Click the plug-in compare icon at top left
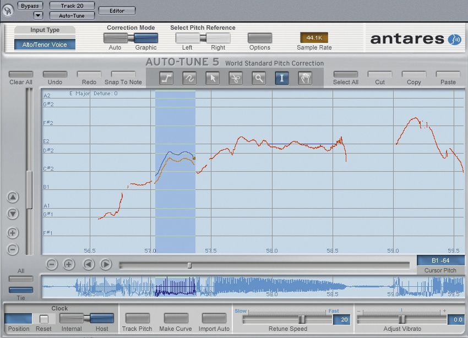This screenshot has width=468, height=338. click(x=8, y=10)
